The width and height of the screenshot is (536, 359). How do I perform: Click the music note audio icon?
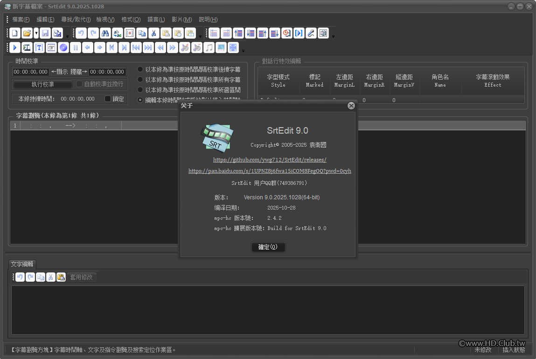[x=209, y=47]
